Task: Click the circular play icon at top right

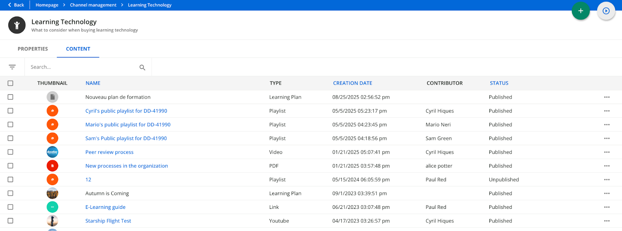Action: pos(606,11)
